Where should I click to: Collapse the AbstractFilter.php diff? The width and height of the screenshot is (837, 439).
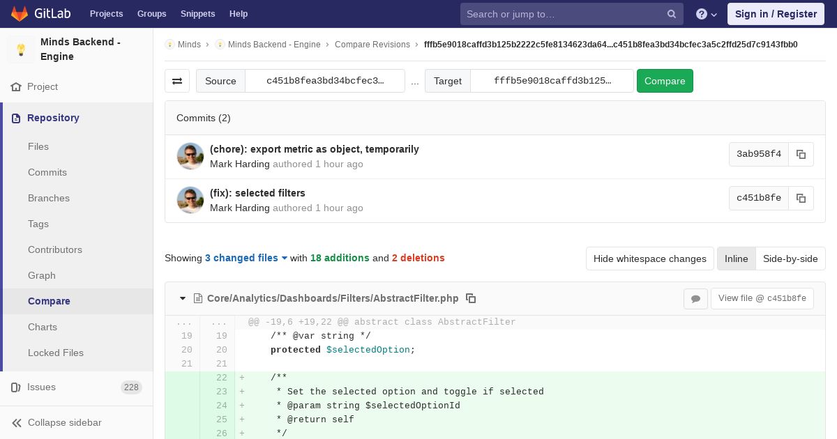pyautogui.click(x=183, y=298)
